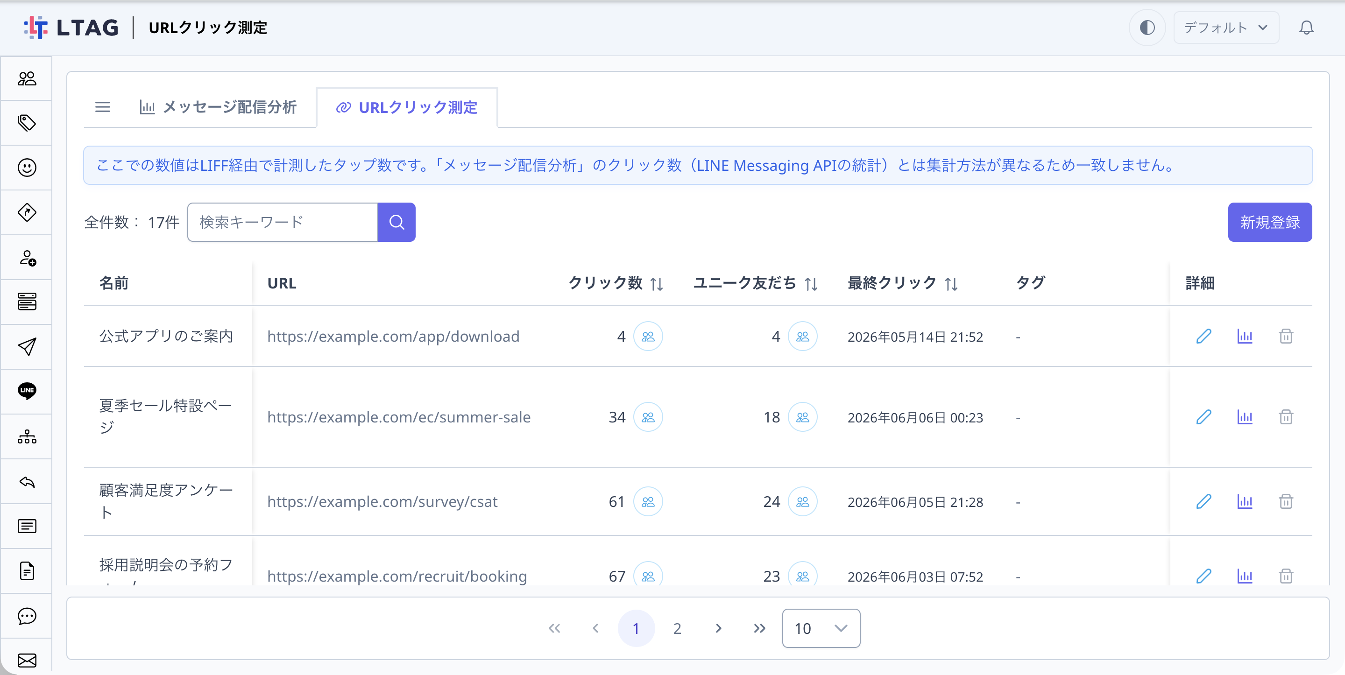The image size is (1345, 675).
Task: Sort by クリック数 column
Action: click(x=656, y=283)
